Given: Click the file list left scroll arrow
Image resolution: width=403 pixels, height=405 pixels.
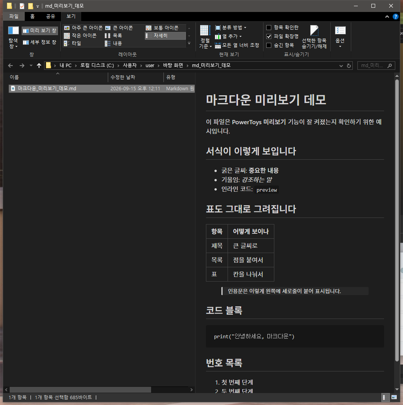Looking at the screenshot, I should [6, 390].
